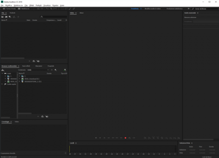Screen dimensions: 219x158
Task: Click Open File icon in File panel
Action: tap(3, 17)
